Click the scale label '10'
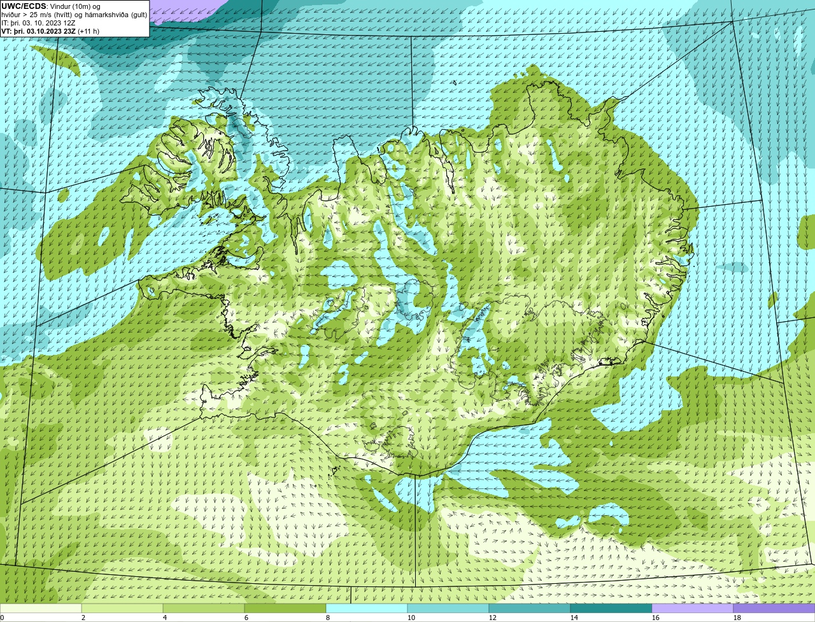 point(411,618)
